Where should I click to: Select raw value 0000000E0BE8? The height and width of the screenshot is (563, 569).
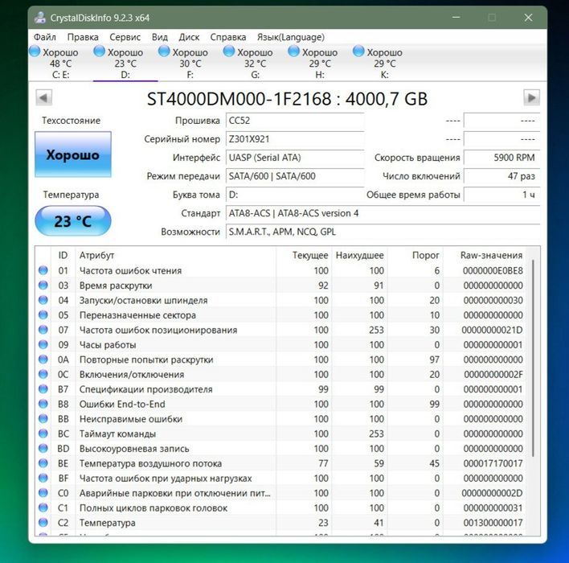pos(493,270)
